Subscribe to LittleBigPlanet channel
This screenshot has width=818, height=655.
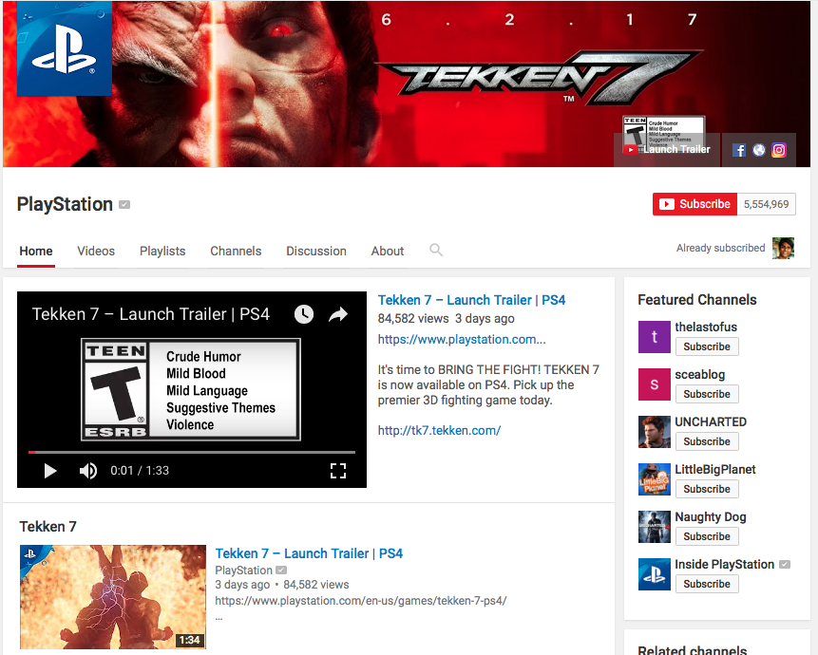click(x=707, y=489)
